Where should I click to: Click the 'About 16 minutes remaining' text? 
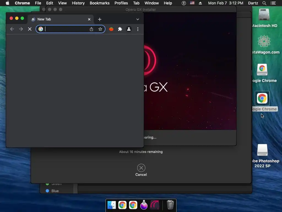141,152
